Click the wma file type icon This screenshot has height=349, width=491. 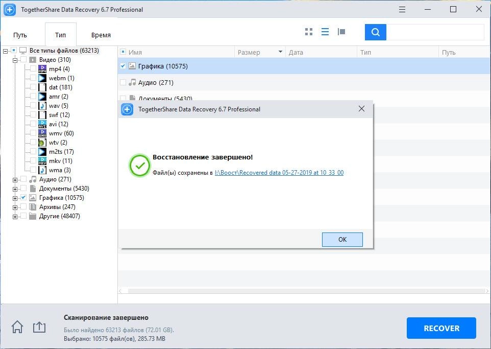pos(42,170)
